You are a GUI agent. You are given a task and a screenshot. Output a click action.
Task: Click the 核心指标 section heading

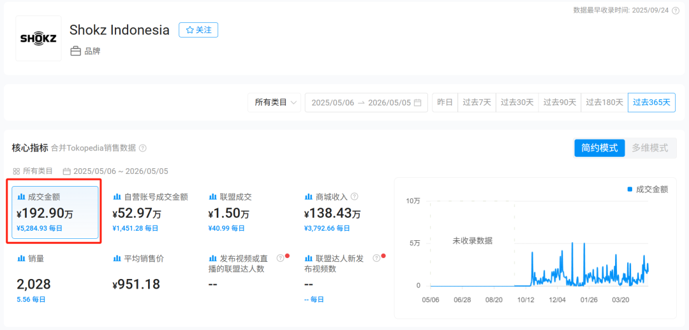tap(30, 148)
